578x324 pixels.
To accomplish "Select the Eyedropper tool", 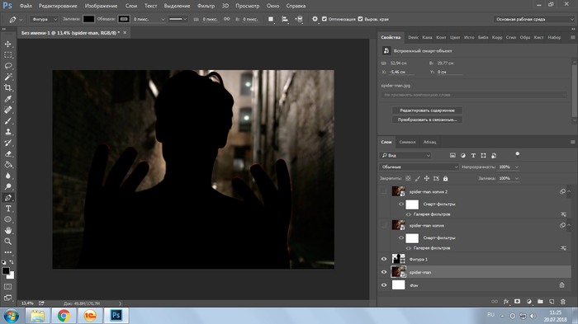I will coord(7,99).
